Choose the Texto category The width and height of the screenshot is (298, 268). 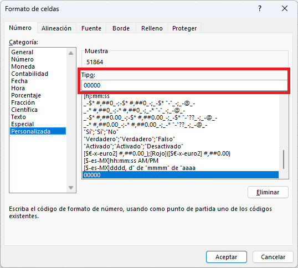pyautogui.click(x=38, y=117)
